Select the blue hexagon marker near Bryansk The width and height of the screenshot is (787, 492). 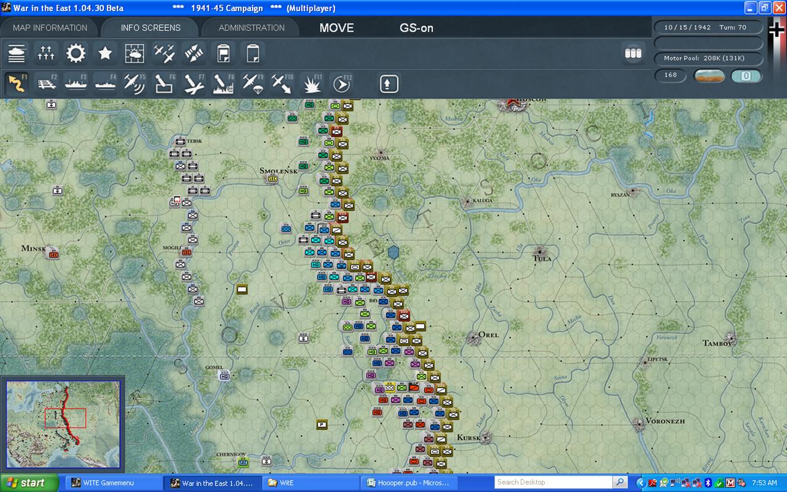393,252
